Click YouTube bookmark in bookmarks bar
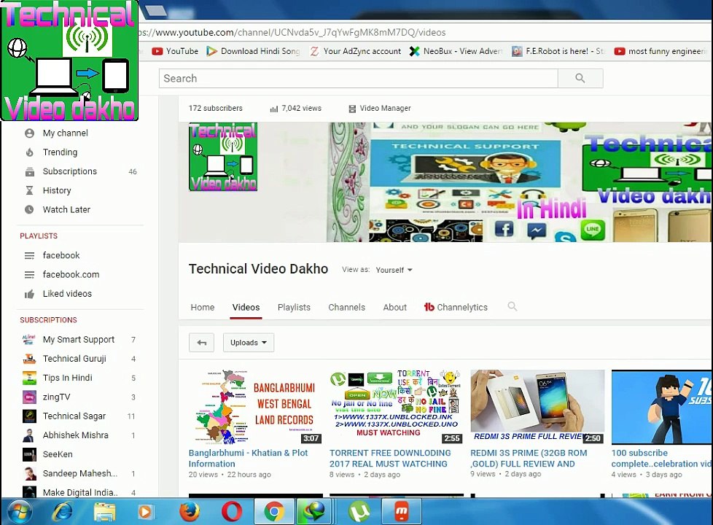713x525 pixels. (x=175, y=52)
